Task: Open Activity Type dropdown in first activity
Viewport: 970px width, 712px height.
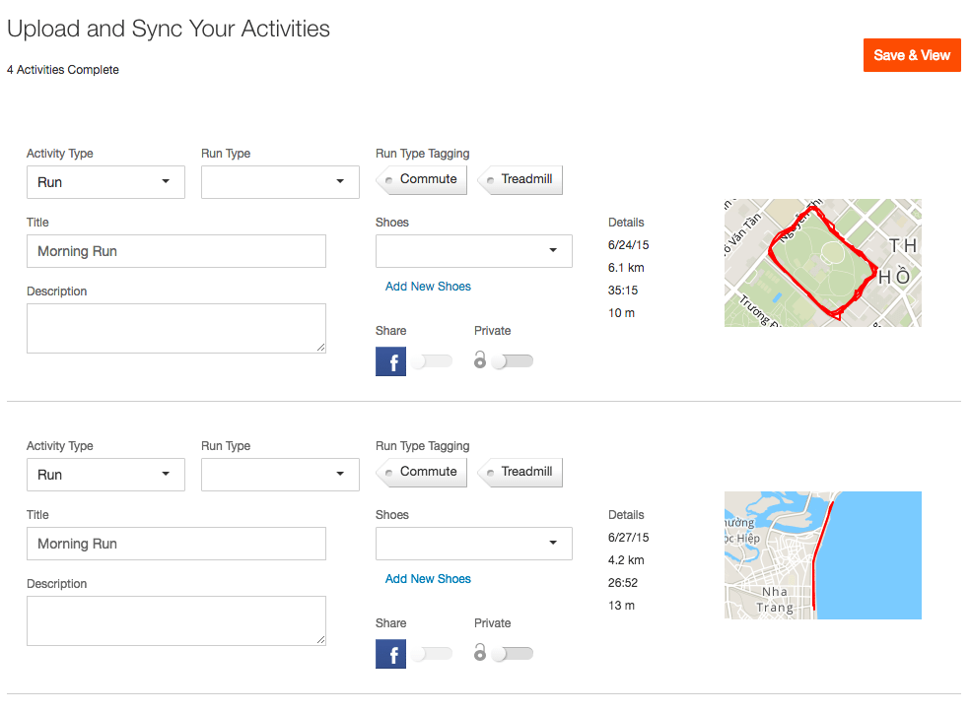Action: pos(105,182)
